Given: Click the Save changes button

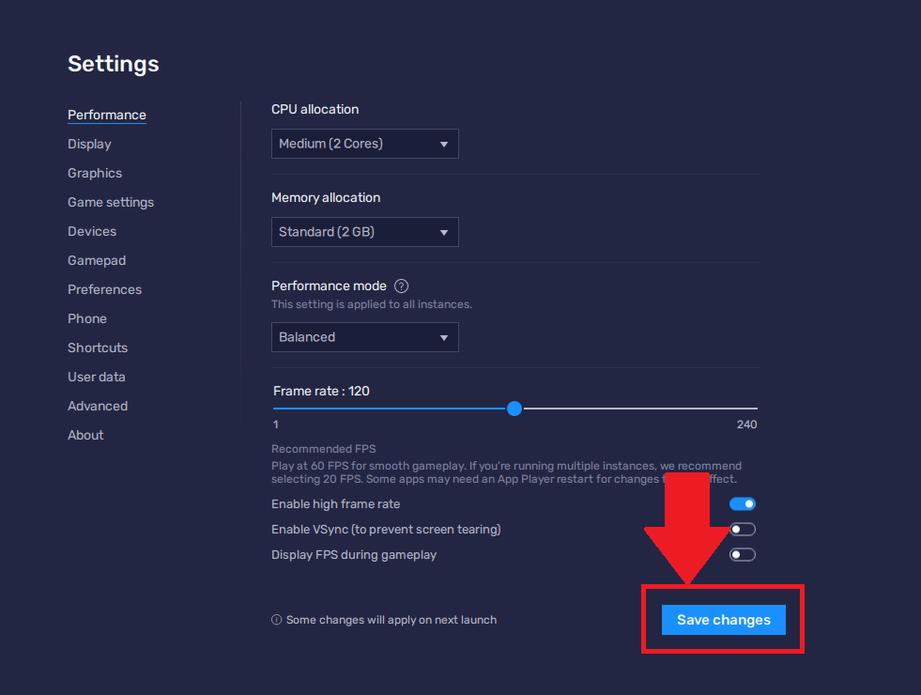Looking at the screenshot, I should pyautogui.click(x=723, y=620).
